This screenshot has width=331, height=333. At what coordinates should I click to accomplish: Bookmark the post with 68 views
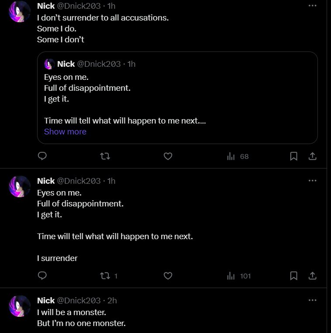point(294,156)
